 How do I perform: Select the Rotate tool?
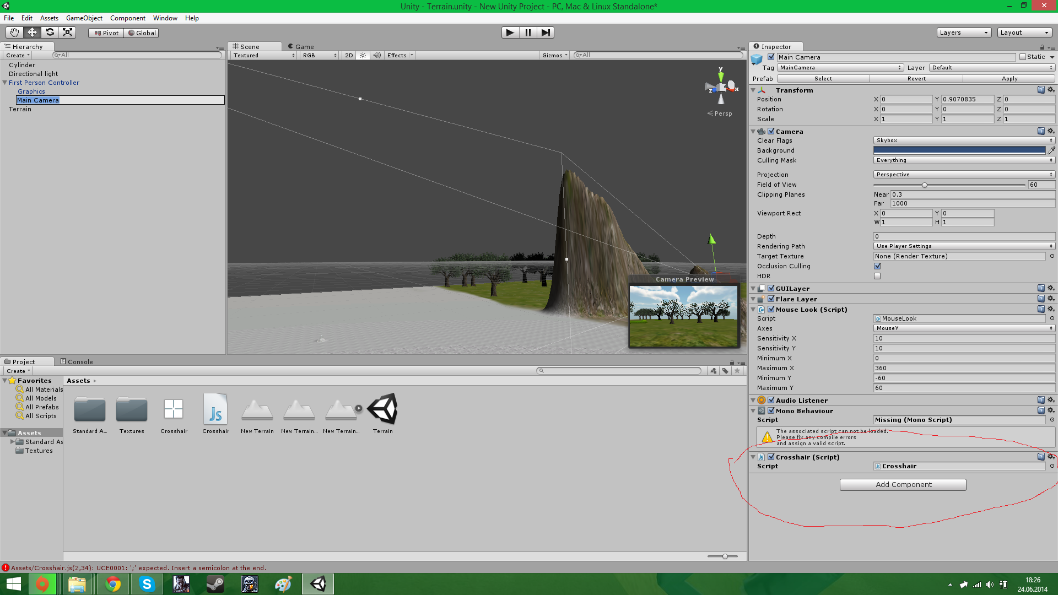pyautogui.click(x=50, y=33)
